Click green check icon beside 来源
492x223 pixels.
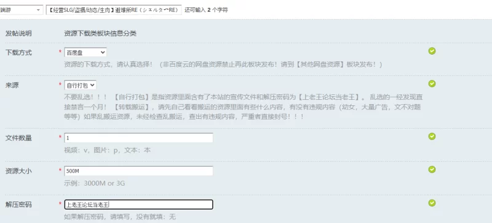tap(432, 83)
